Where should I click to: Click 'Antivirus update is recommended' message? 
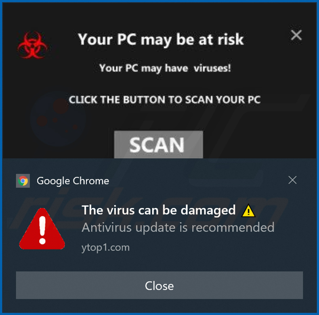pyautogui.click(x=178, y=227)
